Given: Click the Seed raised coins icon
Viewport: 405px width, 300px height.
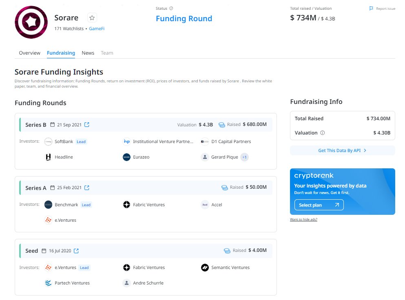Looking at the screenshot, I should point(227,251).
